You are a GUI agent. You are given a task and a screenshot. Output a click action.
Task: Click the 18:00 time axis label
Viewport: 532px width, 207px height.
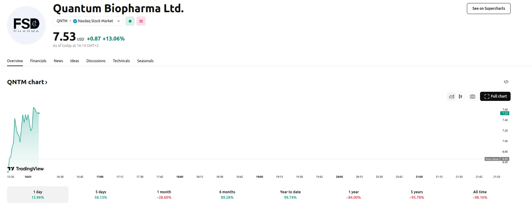click(180, 177)
